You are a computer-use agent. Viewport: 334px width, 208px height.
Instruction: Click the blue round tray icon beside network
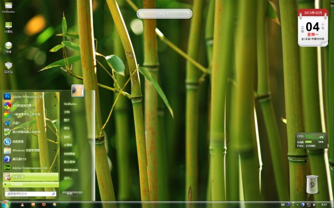(303, 205)
